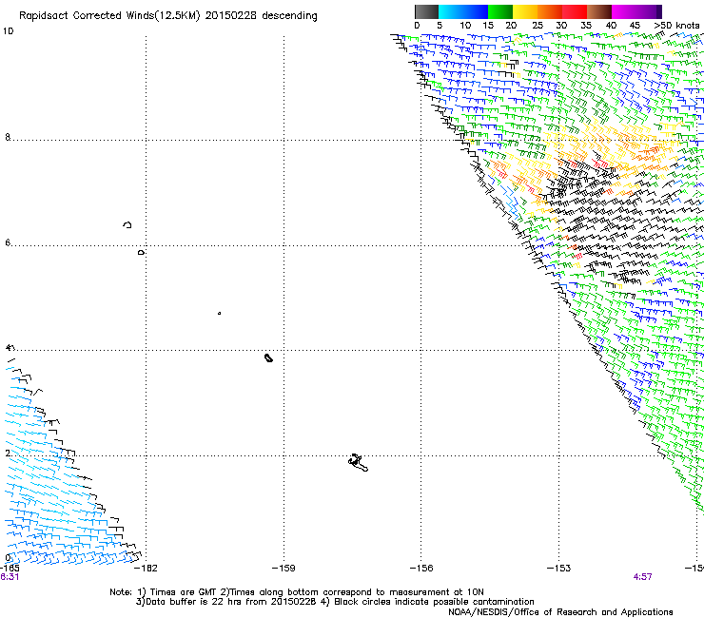Click the oval island outline near 4N -159

(268, 357)
